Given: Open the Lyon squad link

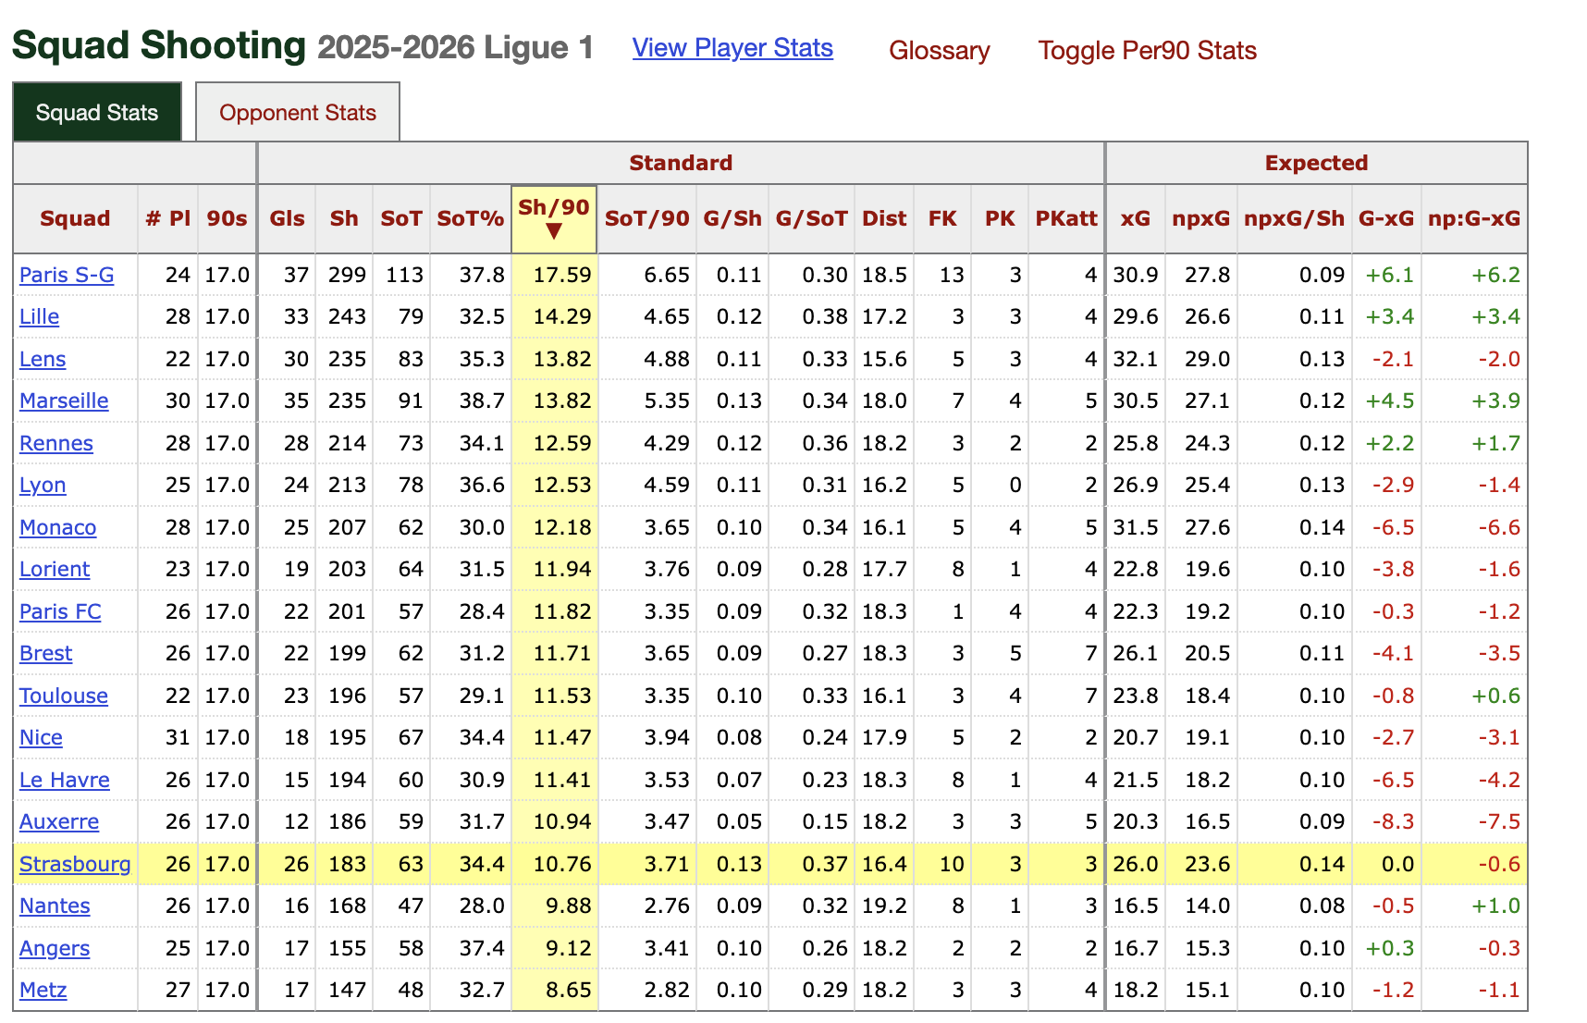Looking at the screenshot, I should pos(43,485).
